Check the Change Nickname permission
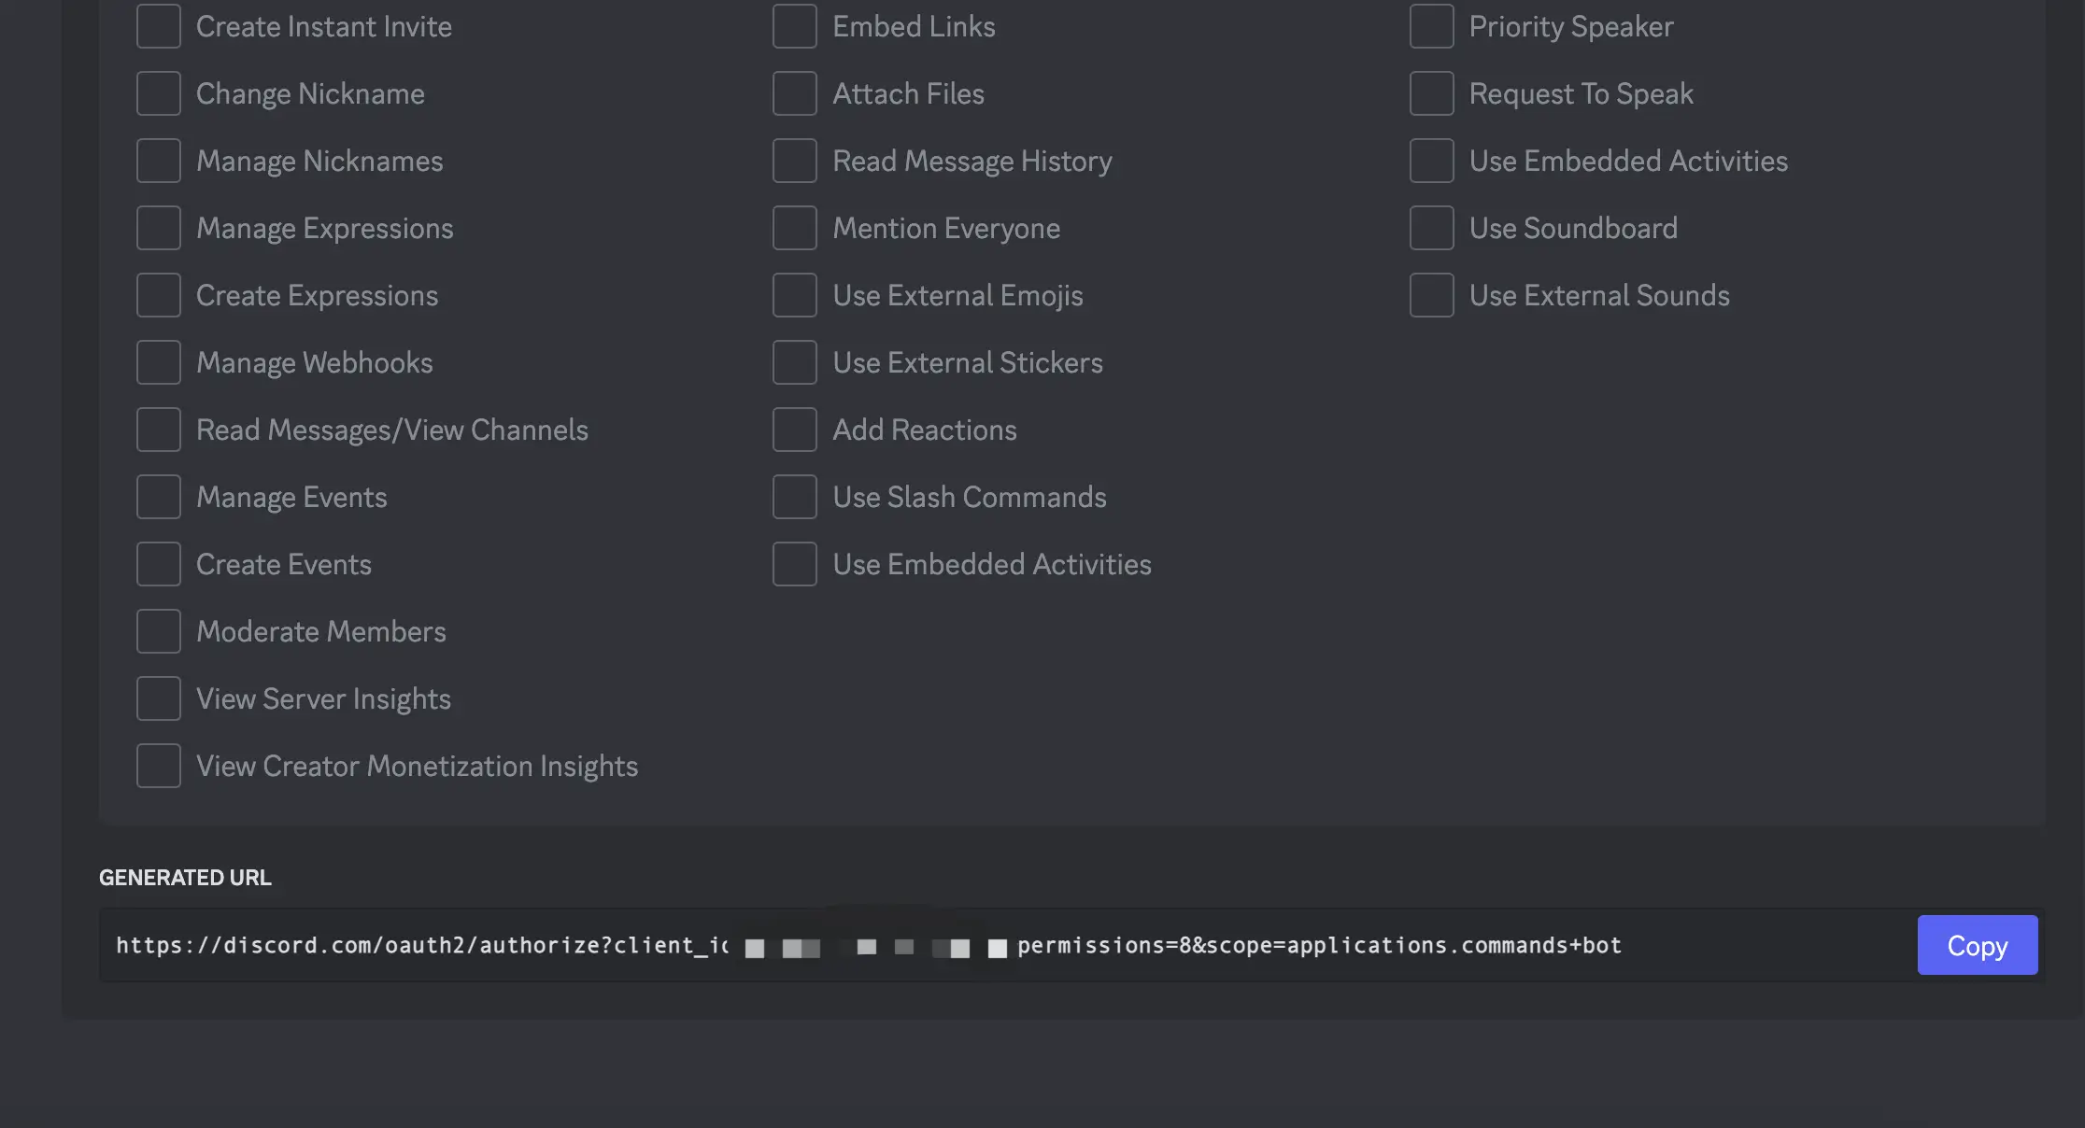Image resolution: width=2085 pixels, height=1128 pixels. [x=158, y=93]
